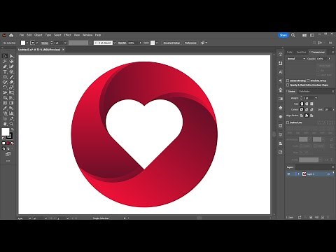Open the File menu

click(x=22, y=35)
